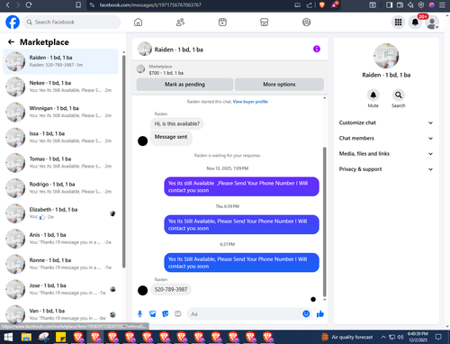Open the account profile menu

(x=432, y=23)
